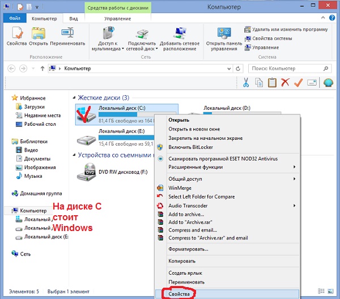The image size is (340, 299).
Task: Choose Открыть in context menu
Action: coord(227,120)
